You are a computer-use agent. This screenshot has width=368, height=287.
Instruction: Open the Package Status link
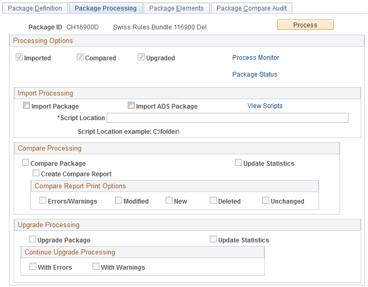coord(254,75)
